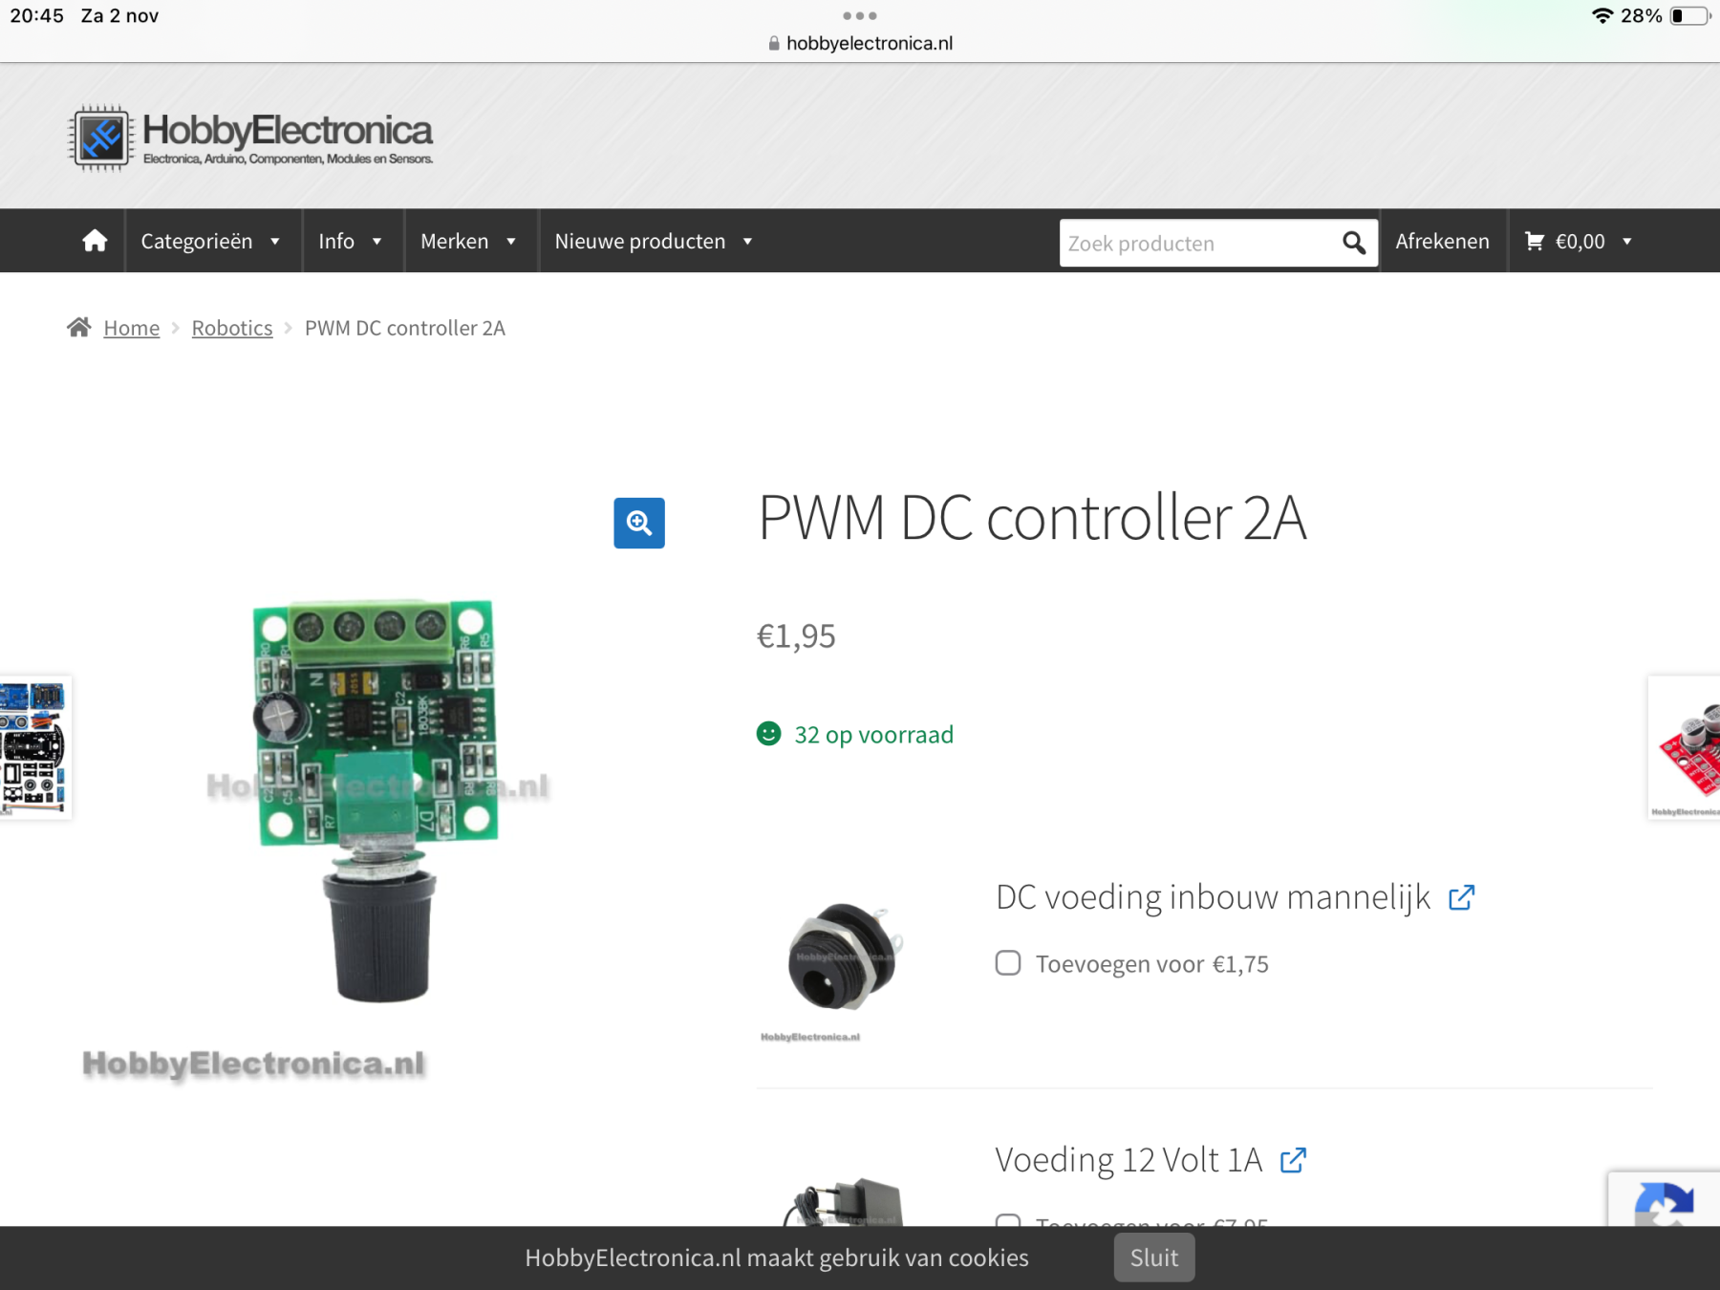Tap the three dots at top of browser

(x=860, y=15)
